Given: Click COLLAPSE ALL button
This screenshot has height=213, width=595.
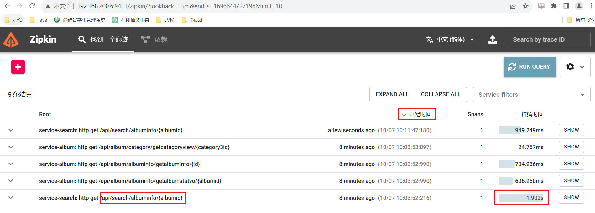Looking at the screenshot, I should (x=441, y=94).
